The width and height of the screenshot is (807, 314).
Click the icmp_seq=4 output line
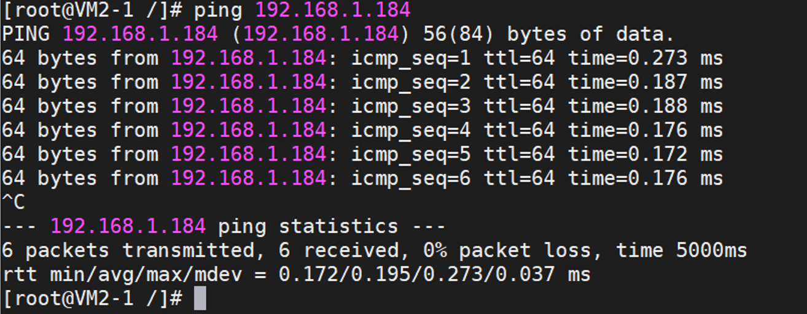coord(362,131)
